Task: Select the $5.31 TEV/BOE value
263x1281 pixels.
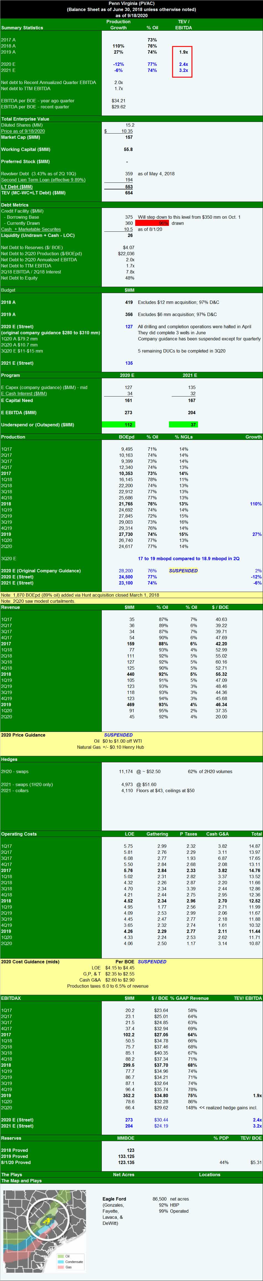Action: tap(256, 1162)
